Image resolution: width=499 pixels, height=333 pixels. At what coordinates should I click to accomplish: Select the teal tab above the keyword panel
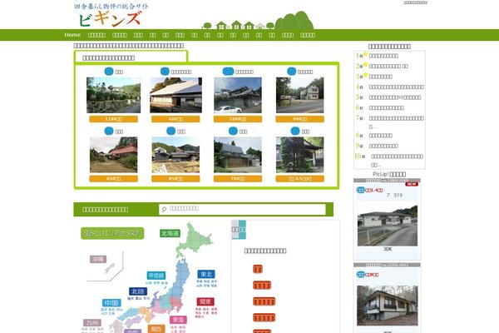point(243,230)
